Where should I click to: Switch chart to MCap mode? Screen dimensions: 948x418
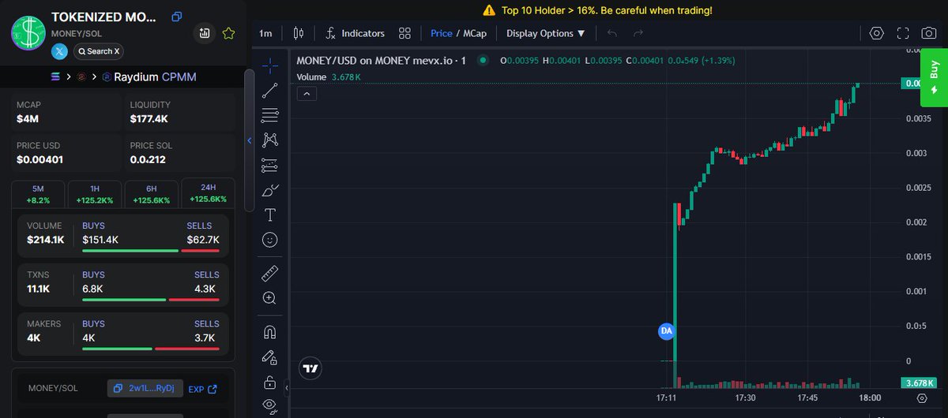(474, 33)
